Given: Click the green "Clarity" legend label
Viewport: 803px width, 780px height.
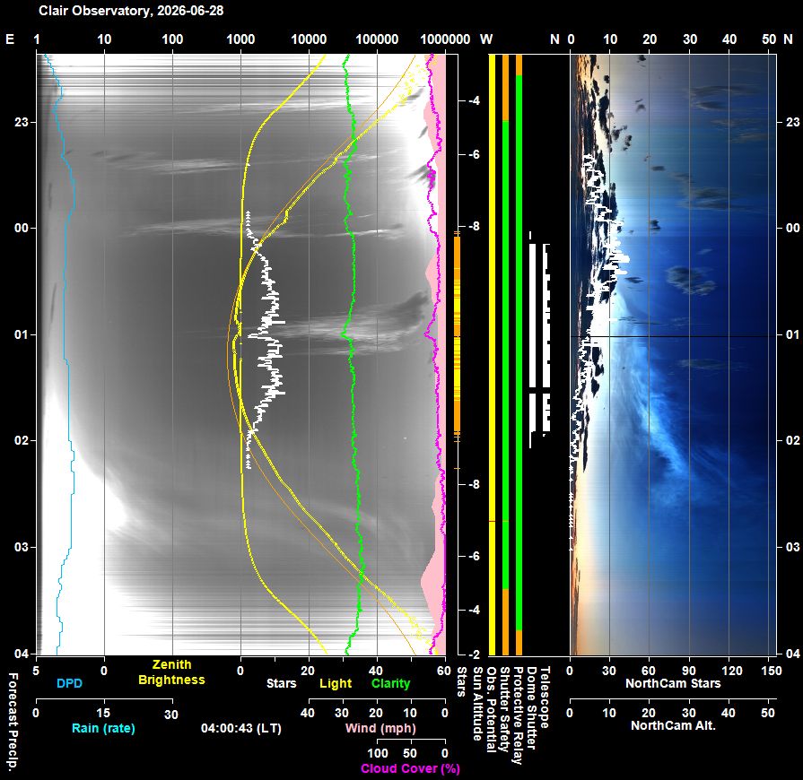Looking at the screenshot, I should point(391,683).
